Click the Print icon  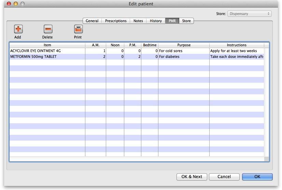78,29
